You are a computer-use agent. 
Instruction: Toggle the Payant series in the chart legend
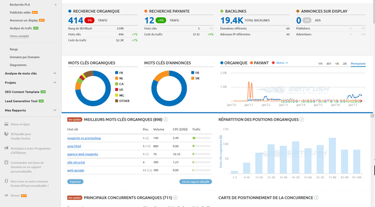(x=259, y=63)
